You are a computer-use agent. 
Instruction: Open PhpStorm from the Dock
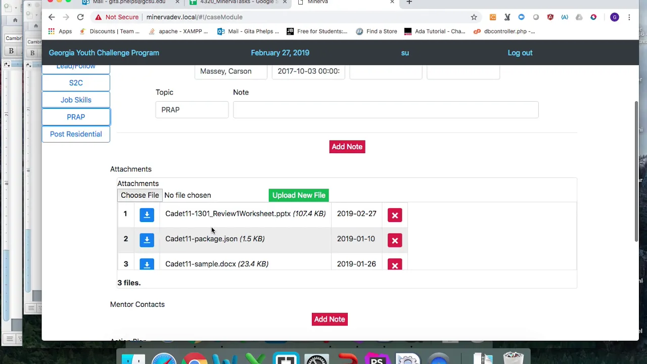[x=377, y=359]
